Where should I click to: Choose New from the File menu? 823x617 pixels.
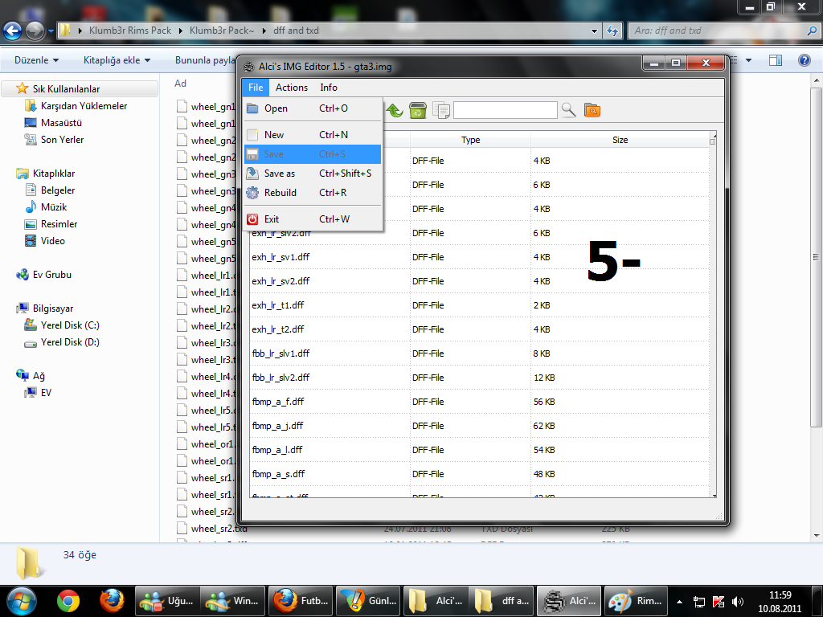point(313,135)
